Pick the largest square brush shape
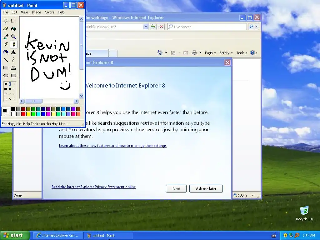The image size is (320, 240). (x=6, y=89)
